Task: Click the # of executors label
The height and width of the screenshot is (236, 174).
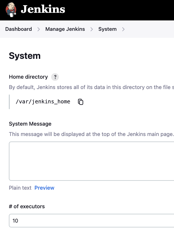Action: (27, 206)
